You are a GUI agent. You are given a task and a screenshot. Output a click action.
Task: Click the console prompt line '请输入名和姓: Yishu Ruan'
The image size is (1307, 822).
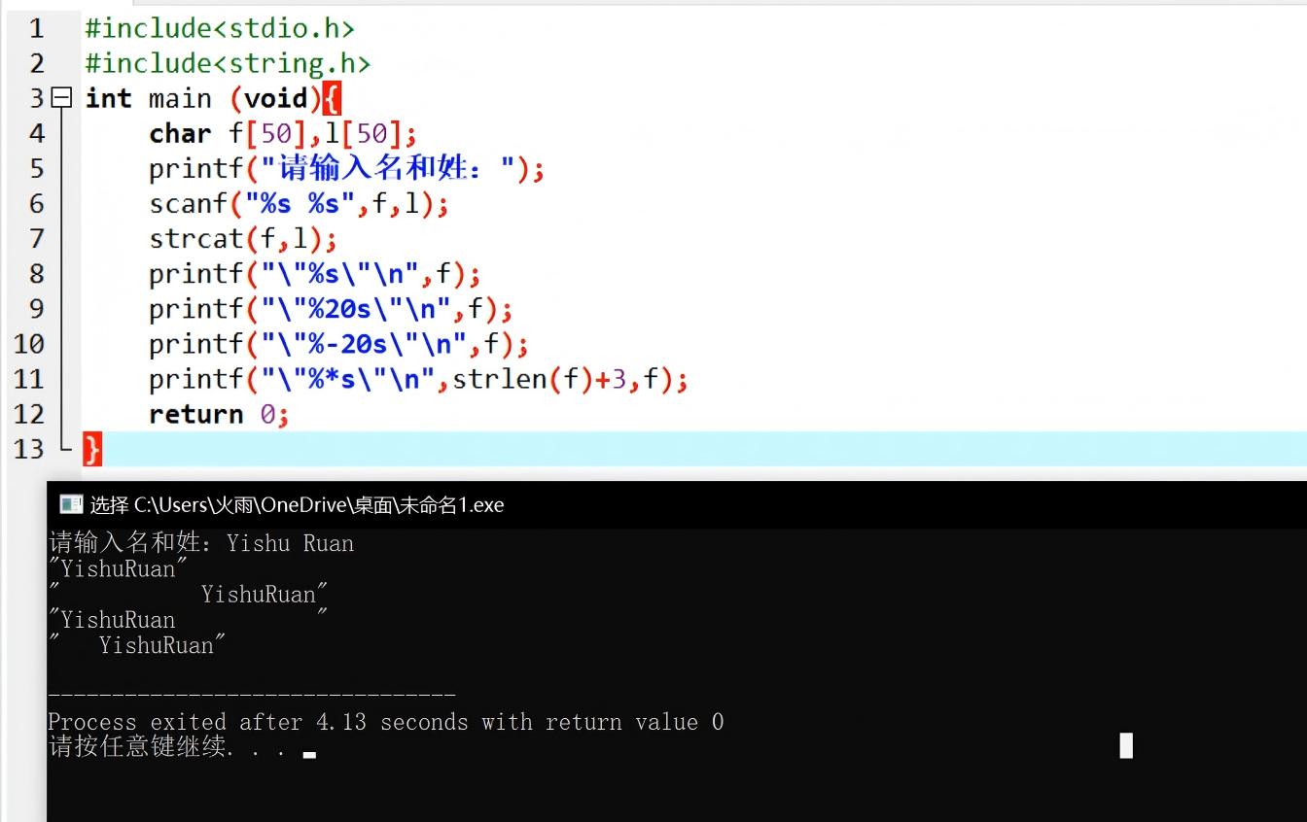click(x=201, y=543)
